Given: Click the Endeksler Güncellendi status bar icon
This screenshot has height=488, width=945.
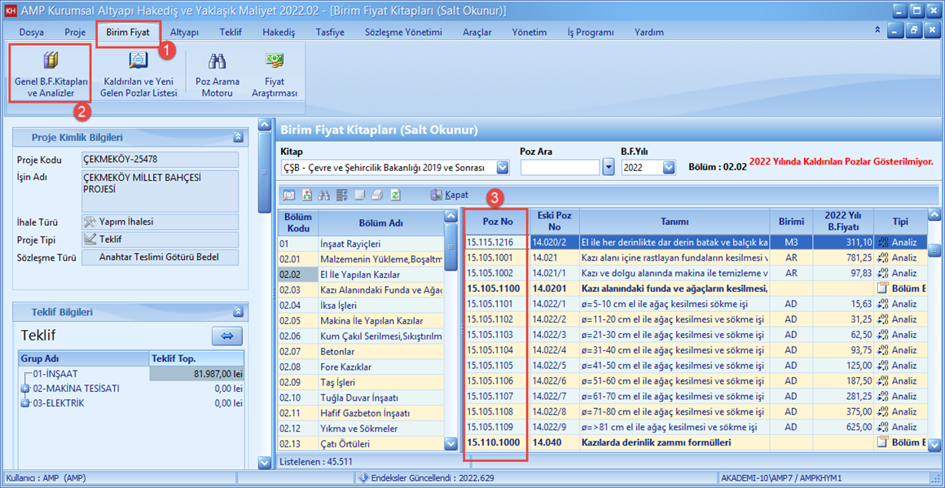Looking at the screenshot, I should [363, 477].
